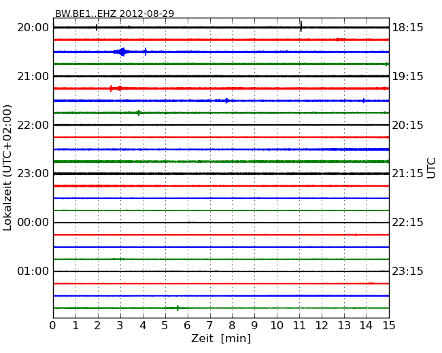Click the 23:00 local time label
442x353 pixels.
coord(33,173)
